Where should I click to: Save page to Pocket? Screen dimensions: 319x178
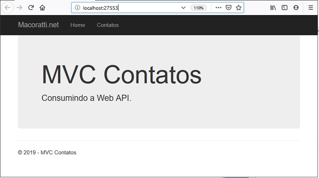(229, 8)
